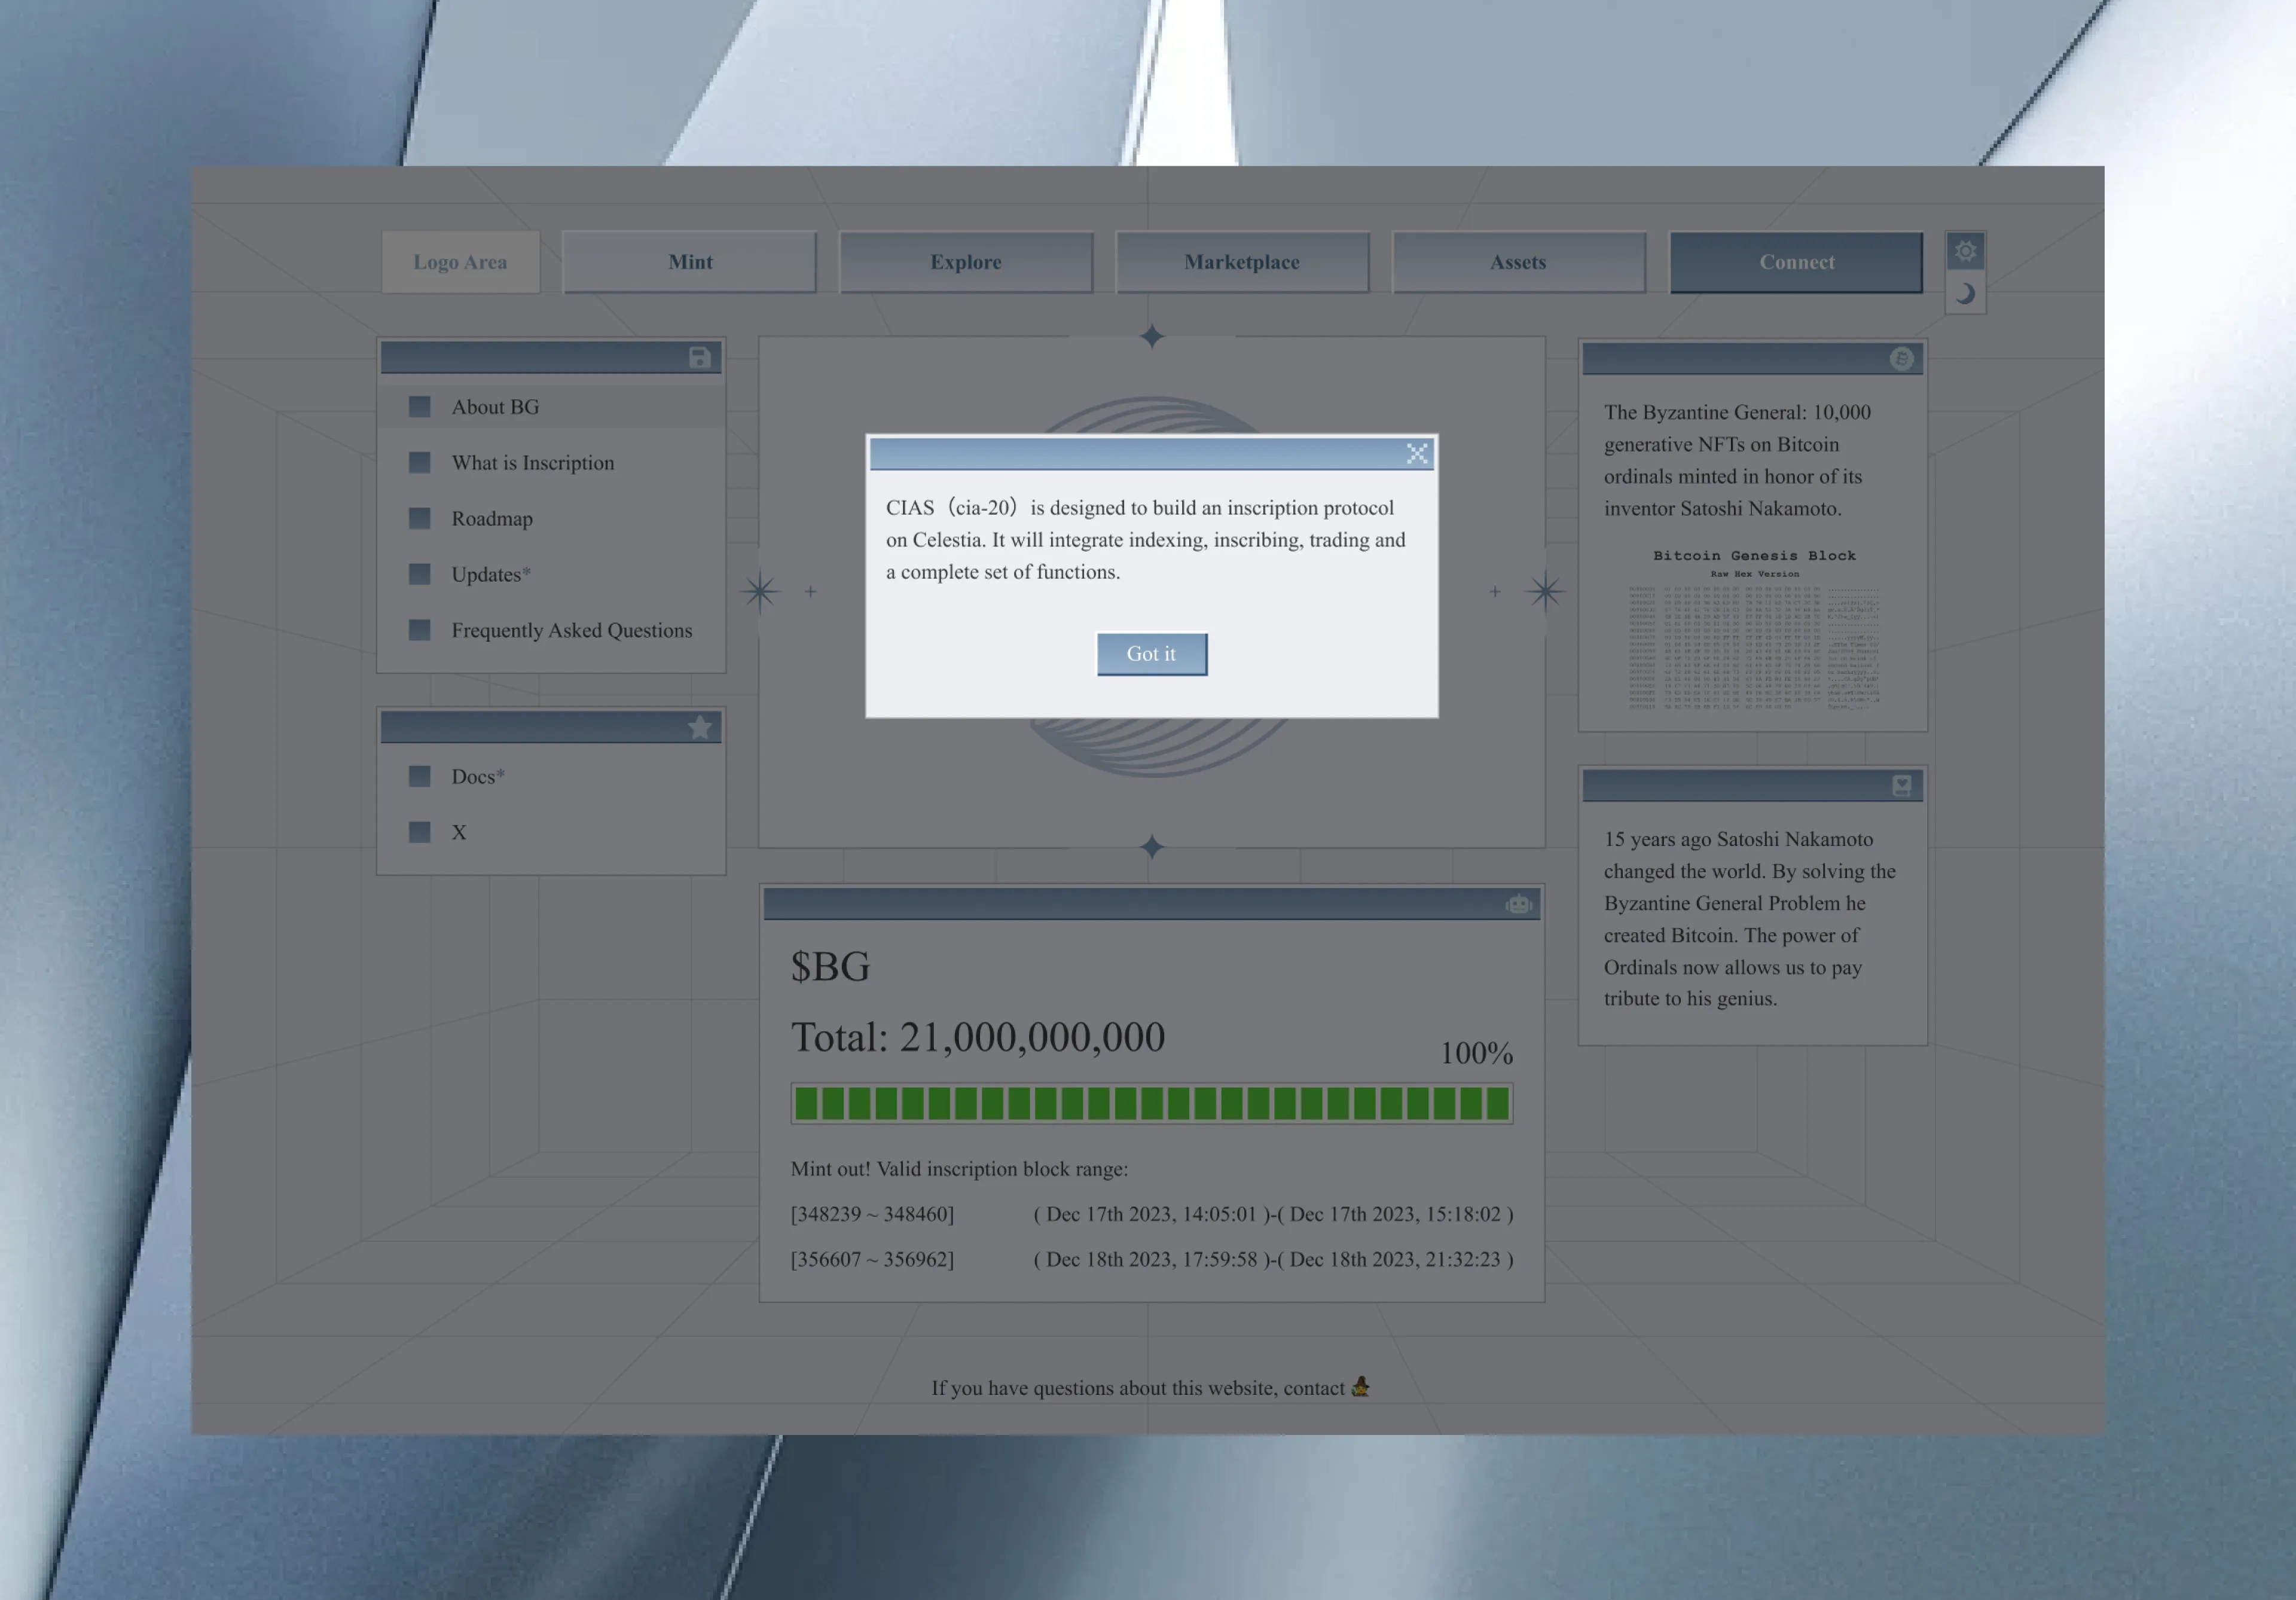Click the save disk icon in left panel header
The image size is (2296, 1600).
pyautogui.click(x=700, y=358)
